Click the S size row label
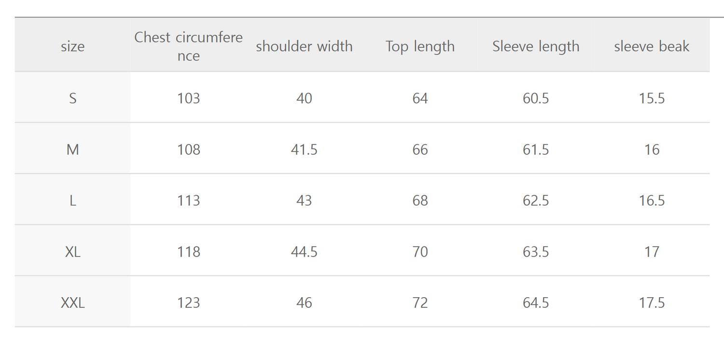The width and height of the screenshot is (724, 343). click(72, 98)
